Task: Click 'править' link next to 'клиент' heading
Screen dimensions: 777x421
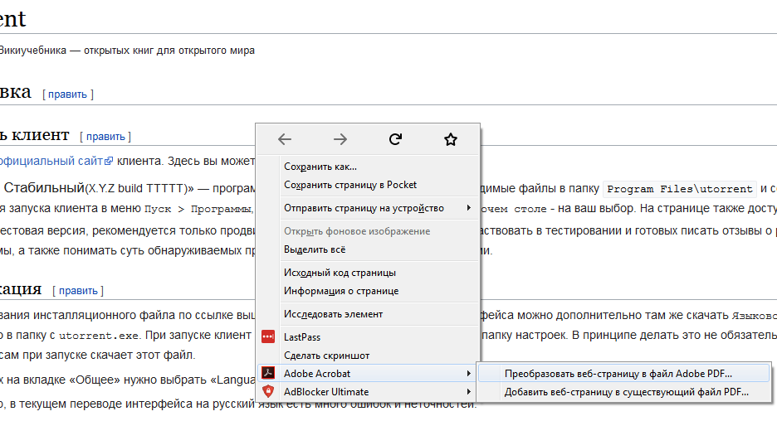Action: pos(105,137)
